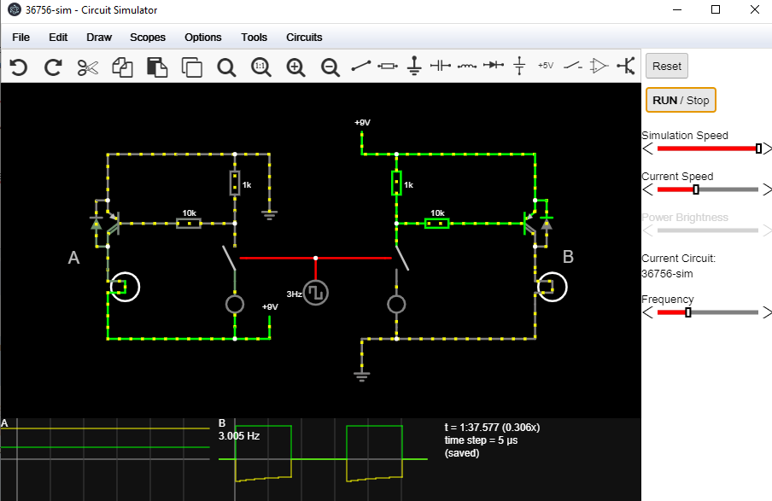Toggle the left switch in circuit A
772x501 pixels.
point(230,258)
